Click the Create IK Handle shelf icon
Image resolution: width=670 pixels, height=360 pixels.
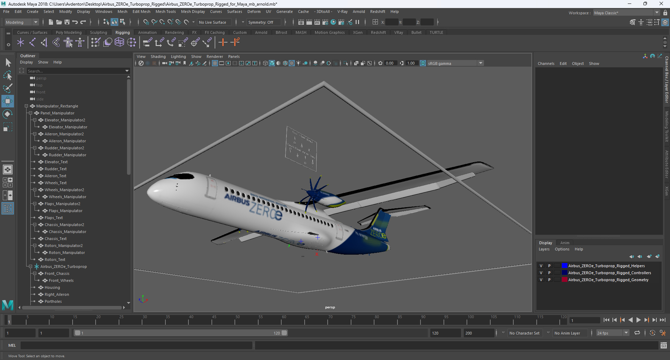pos(44,43)
